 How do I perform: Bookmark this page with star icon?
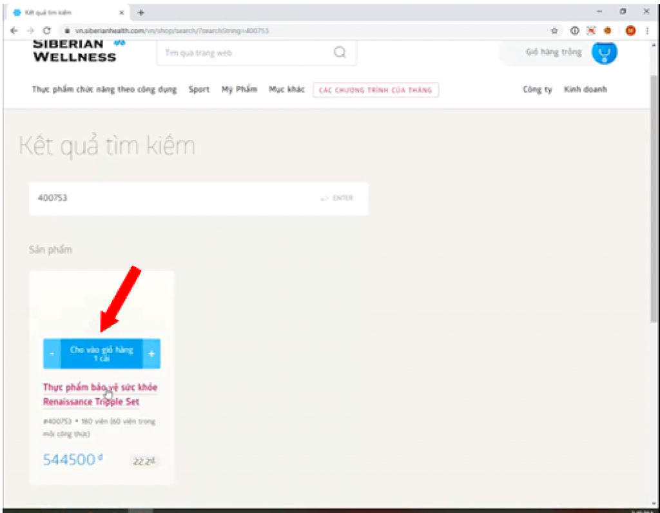(554, 30)
